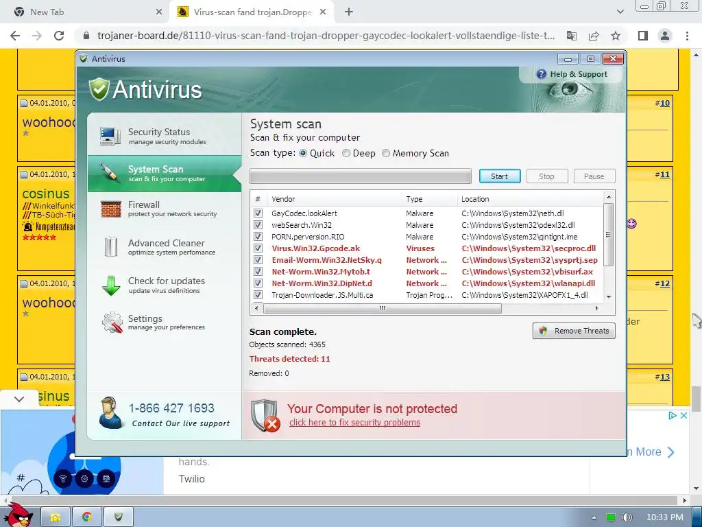This screenshot has height=527, width=702.
Task: Click the Pause scan button
Action: coord(594,176)
